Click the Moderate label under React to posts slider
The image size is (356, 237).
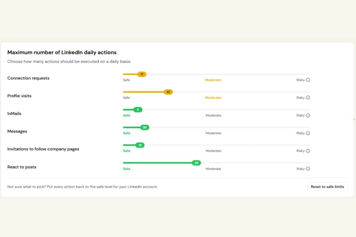click(214, 169)
